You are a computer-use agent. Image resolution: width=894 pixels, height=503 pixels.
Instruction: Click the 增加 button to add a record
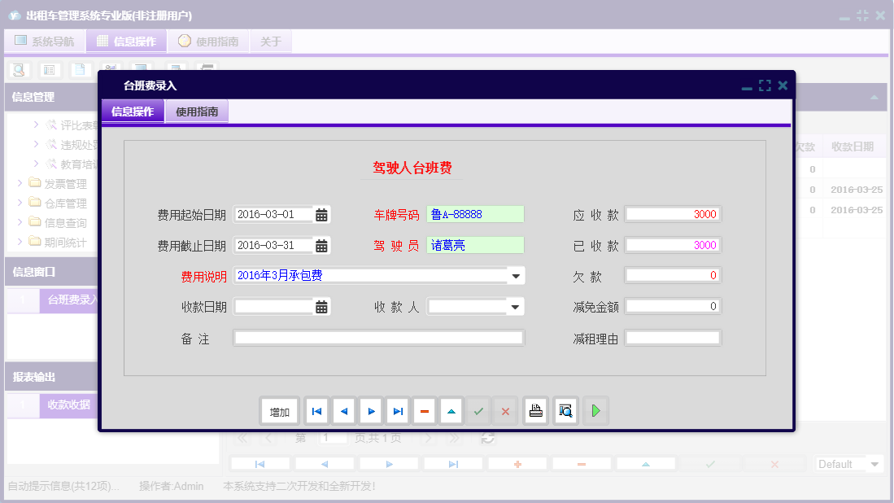tap(279, 411)
